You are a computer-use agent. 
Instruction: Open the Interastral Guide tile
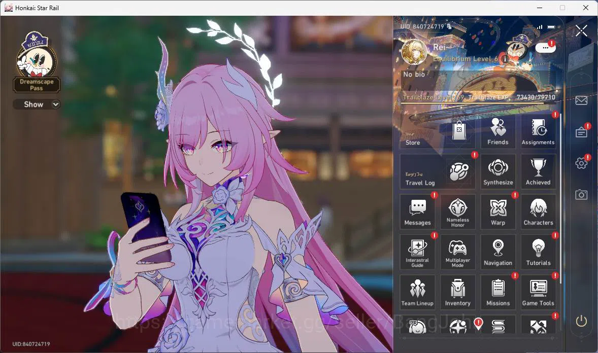click(417, 252)
